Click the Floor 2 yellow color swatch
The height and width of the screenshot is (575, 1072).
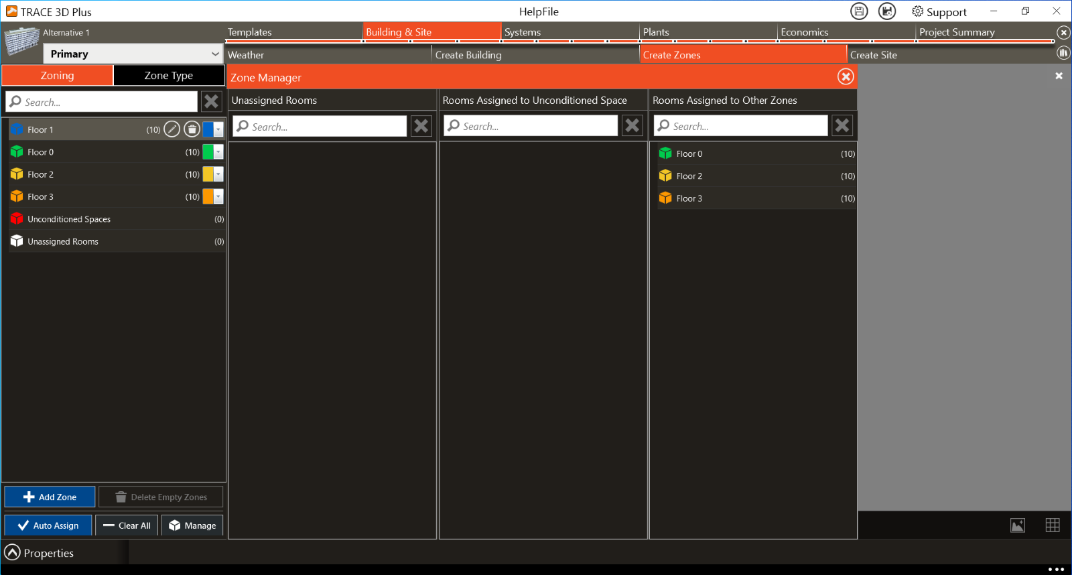[208, 174]
